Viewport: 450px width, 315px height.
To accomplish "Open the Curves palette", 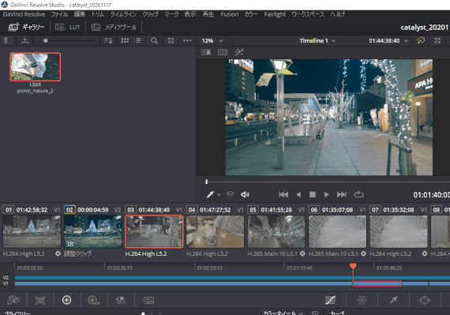I will coord(330,300).
